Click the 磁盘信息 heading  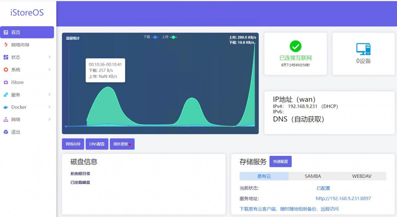coord(84,162)
